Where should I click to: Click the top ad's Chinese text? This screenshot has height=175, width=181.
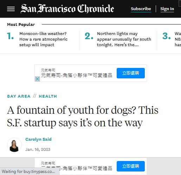[x=77, y=75]
